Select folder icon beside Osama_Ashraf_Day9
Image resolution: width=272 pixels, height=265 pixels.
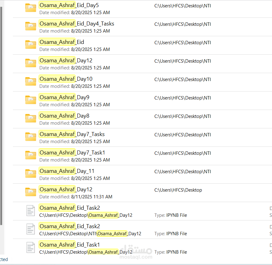(30, 100)
